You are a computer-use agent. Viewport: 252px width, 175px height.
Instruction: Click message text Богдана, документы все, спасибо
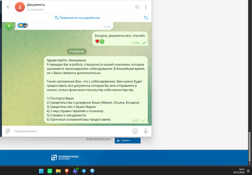pyautogui.click(x=120, y=36)
